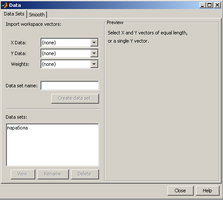Open the X Data dropdown arrow
Viewport: 223px width, 200px height.
click(94, 43)
